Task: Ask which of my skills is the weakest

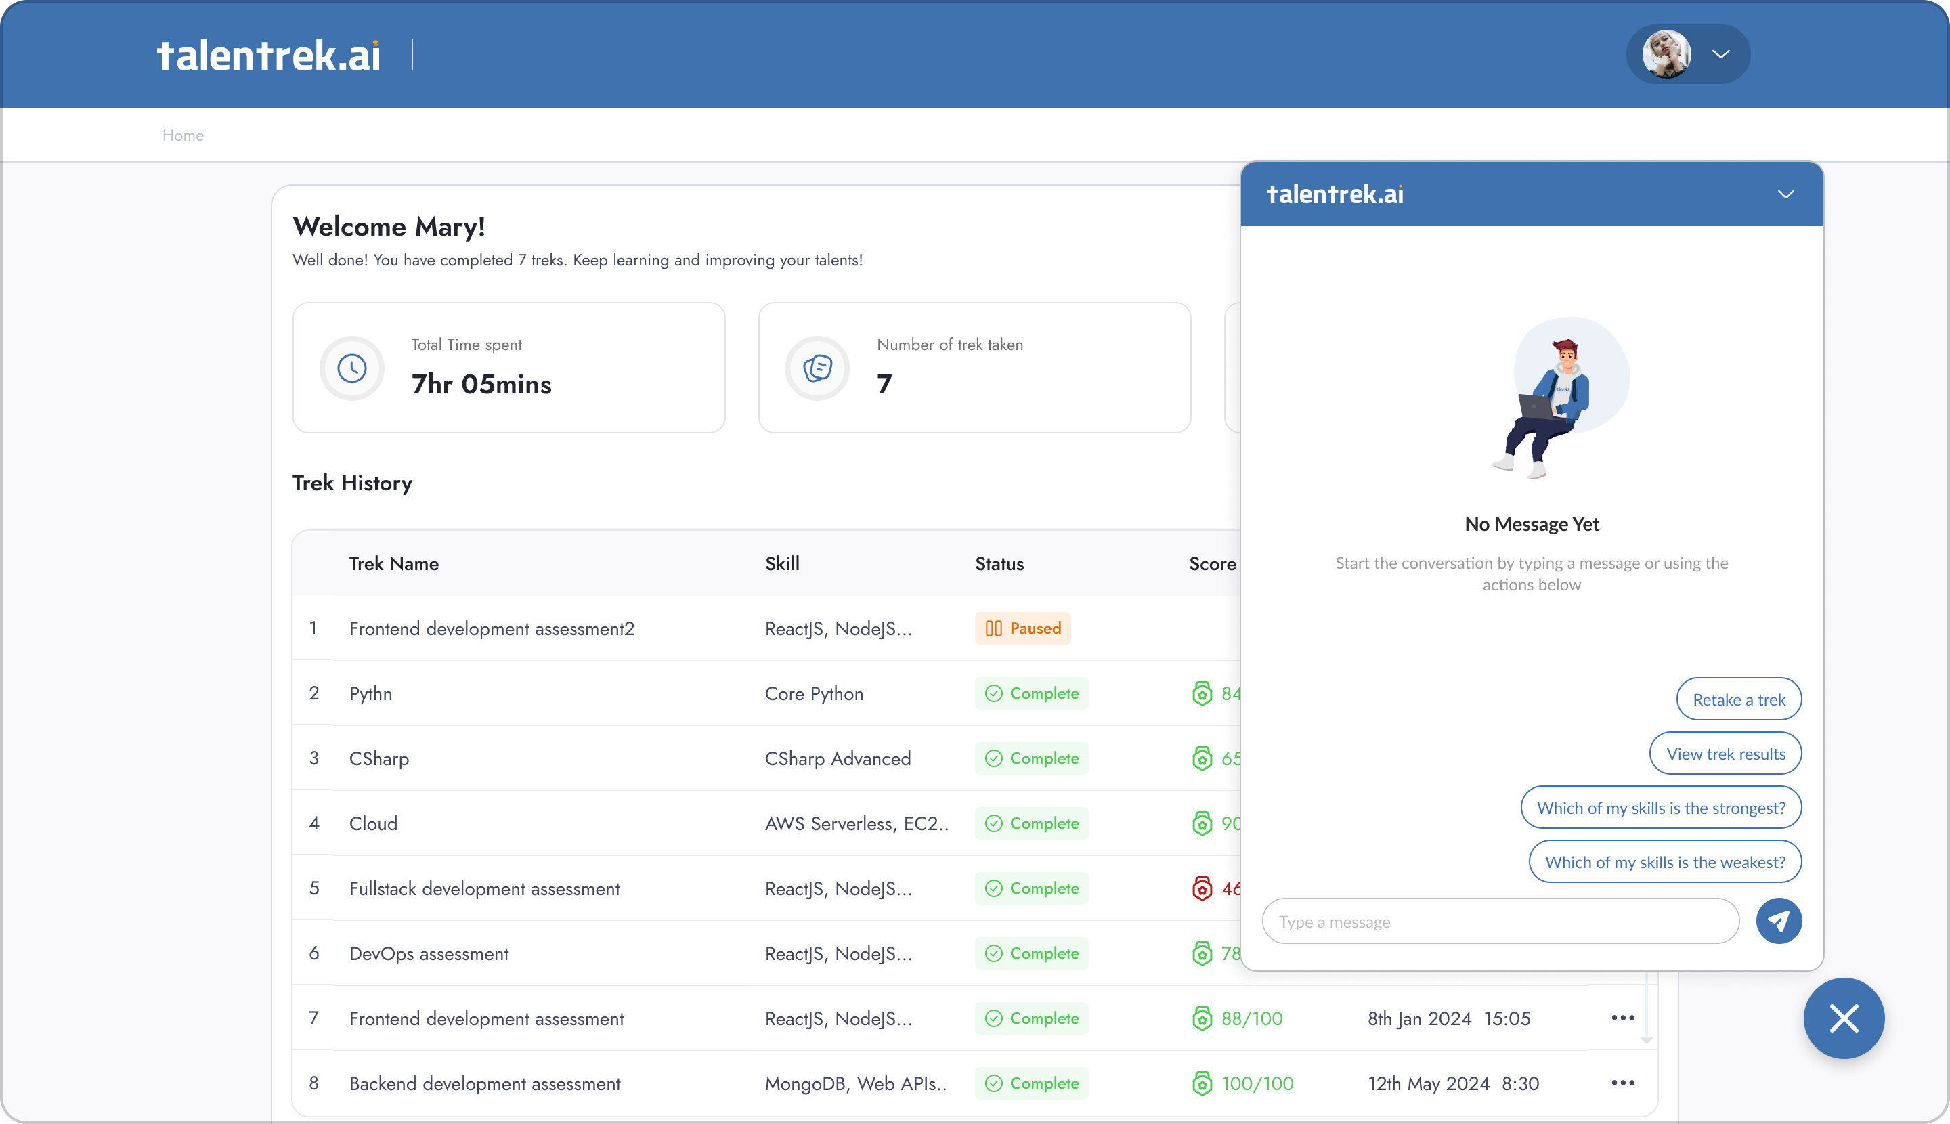Action: pos(1664,861)
